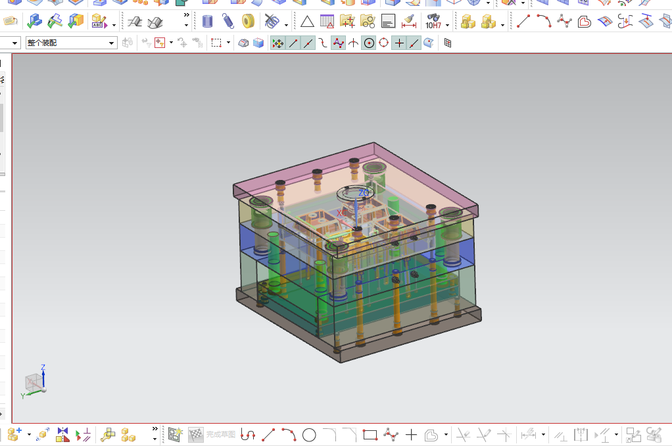This screenshot has height=446, width=672.
Task: Click the add component icon in bottom toolbar
Action: [x=14, y=435]
